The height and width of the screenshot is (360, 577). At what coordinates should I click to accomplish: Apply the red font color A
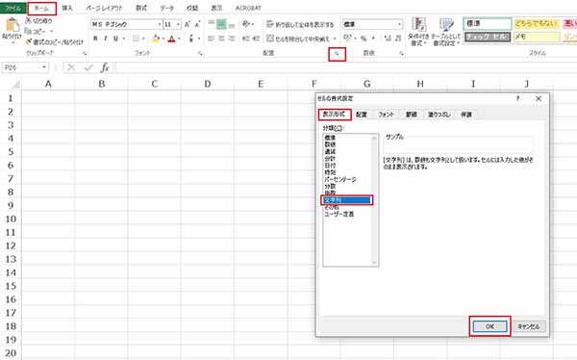(x=171, y=39)
